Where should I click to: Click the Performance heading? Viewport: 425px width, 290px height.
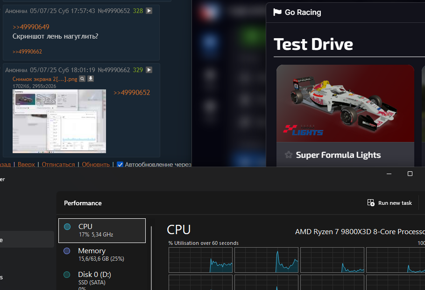tap(83, 203)
